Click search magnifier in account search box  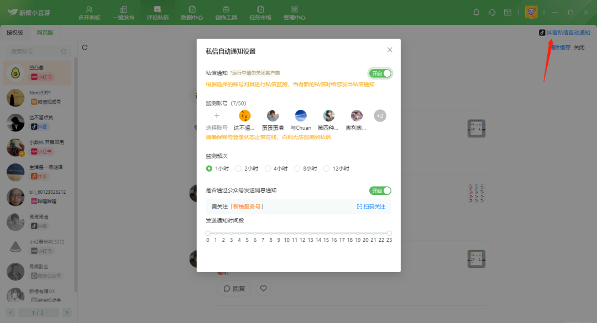coord(64,51)
